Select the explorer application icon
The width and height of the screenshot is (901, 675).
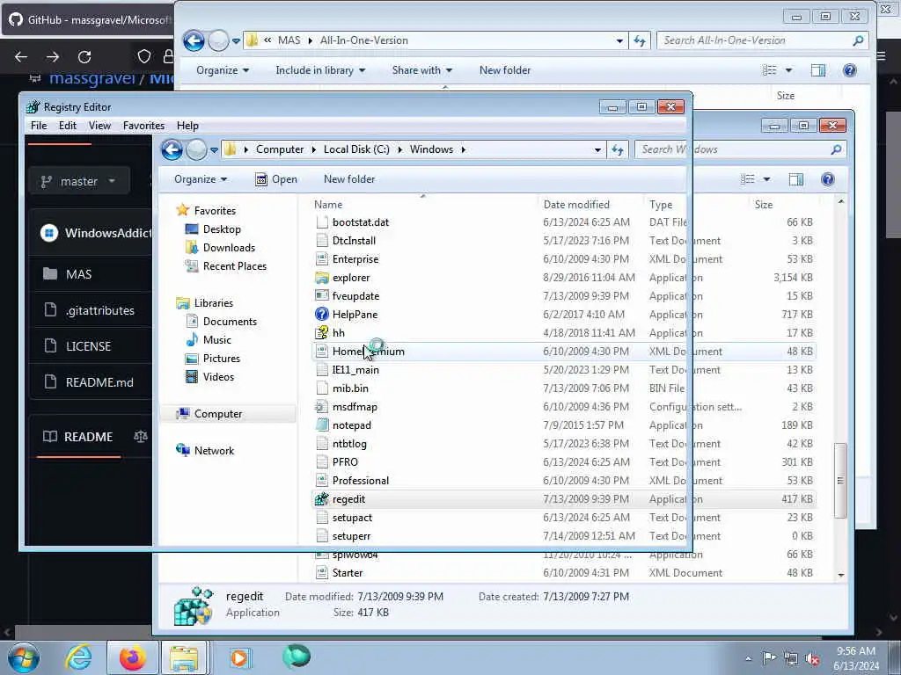[322, 278]
